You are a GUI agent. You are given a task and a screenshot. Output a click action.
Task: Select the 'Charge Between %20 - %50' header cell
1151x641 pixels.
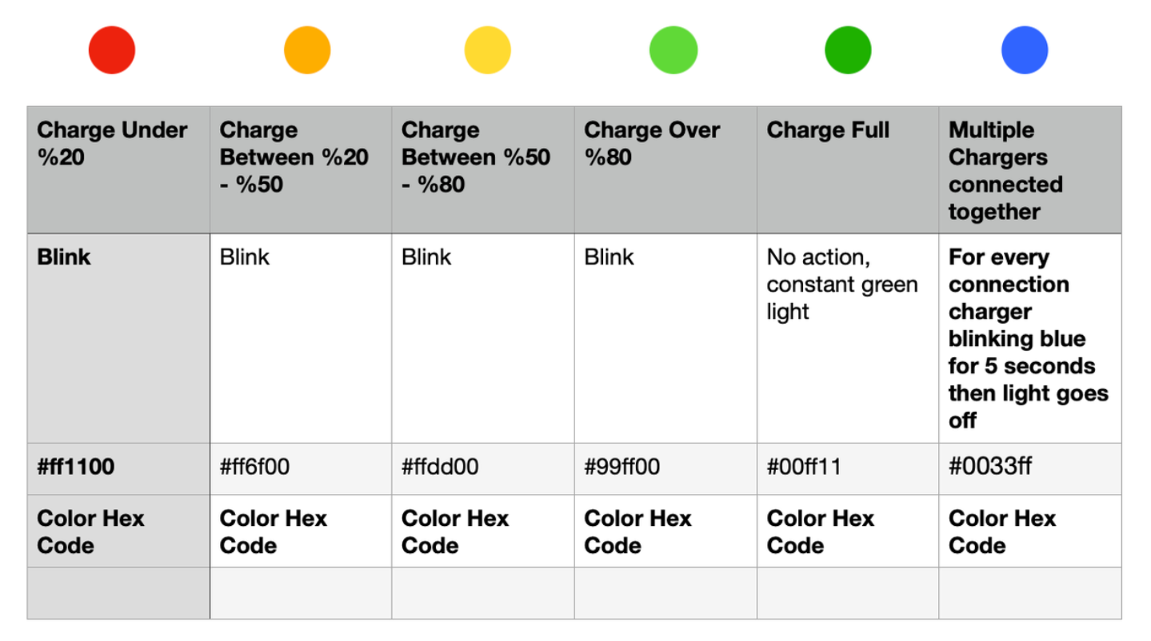pyautogui.click(x=301, y=169)
